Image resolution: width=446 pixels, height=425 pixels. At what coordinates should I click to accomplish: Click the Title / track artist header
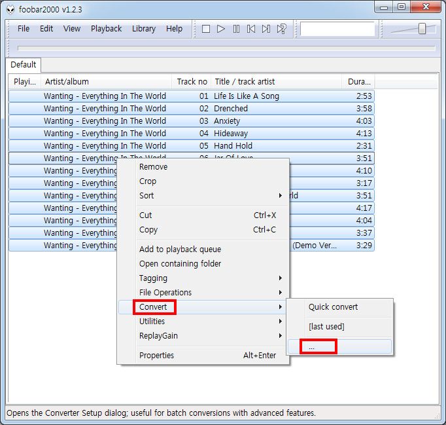click(x=276, y=82)
